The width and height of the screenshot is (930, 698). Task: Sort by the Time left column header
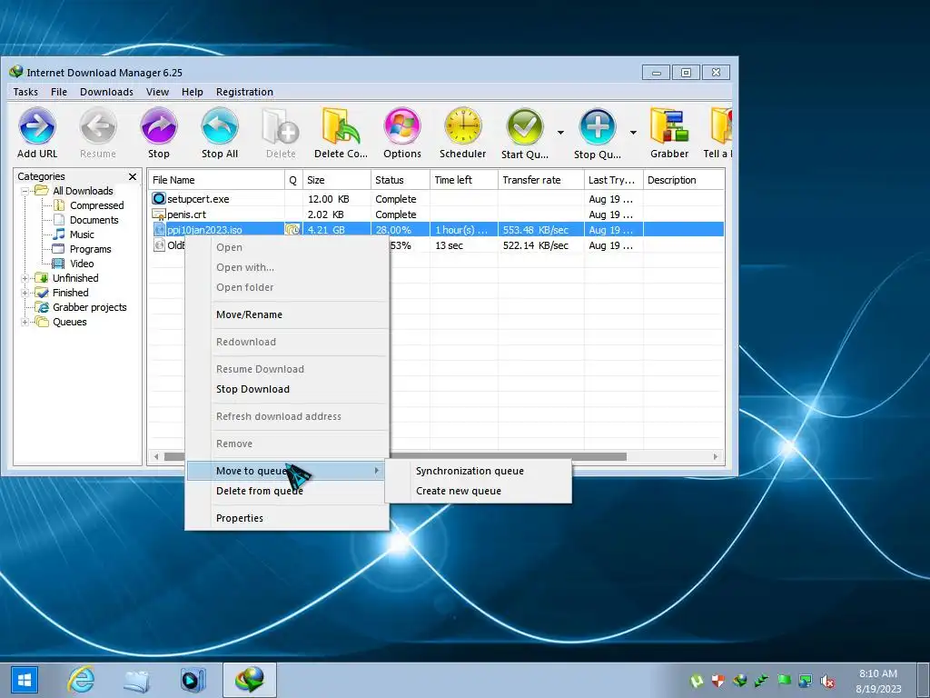464,180
